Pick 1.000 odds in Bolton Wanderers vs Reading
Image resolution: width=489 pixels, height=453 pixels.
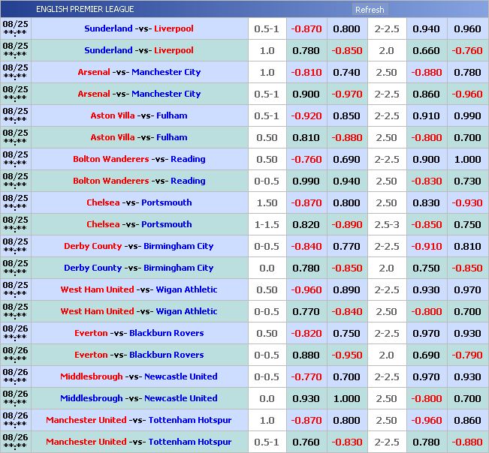[x=467, y=160]
